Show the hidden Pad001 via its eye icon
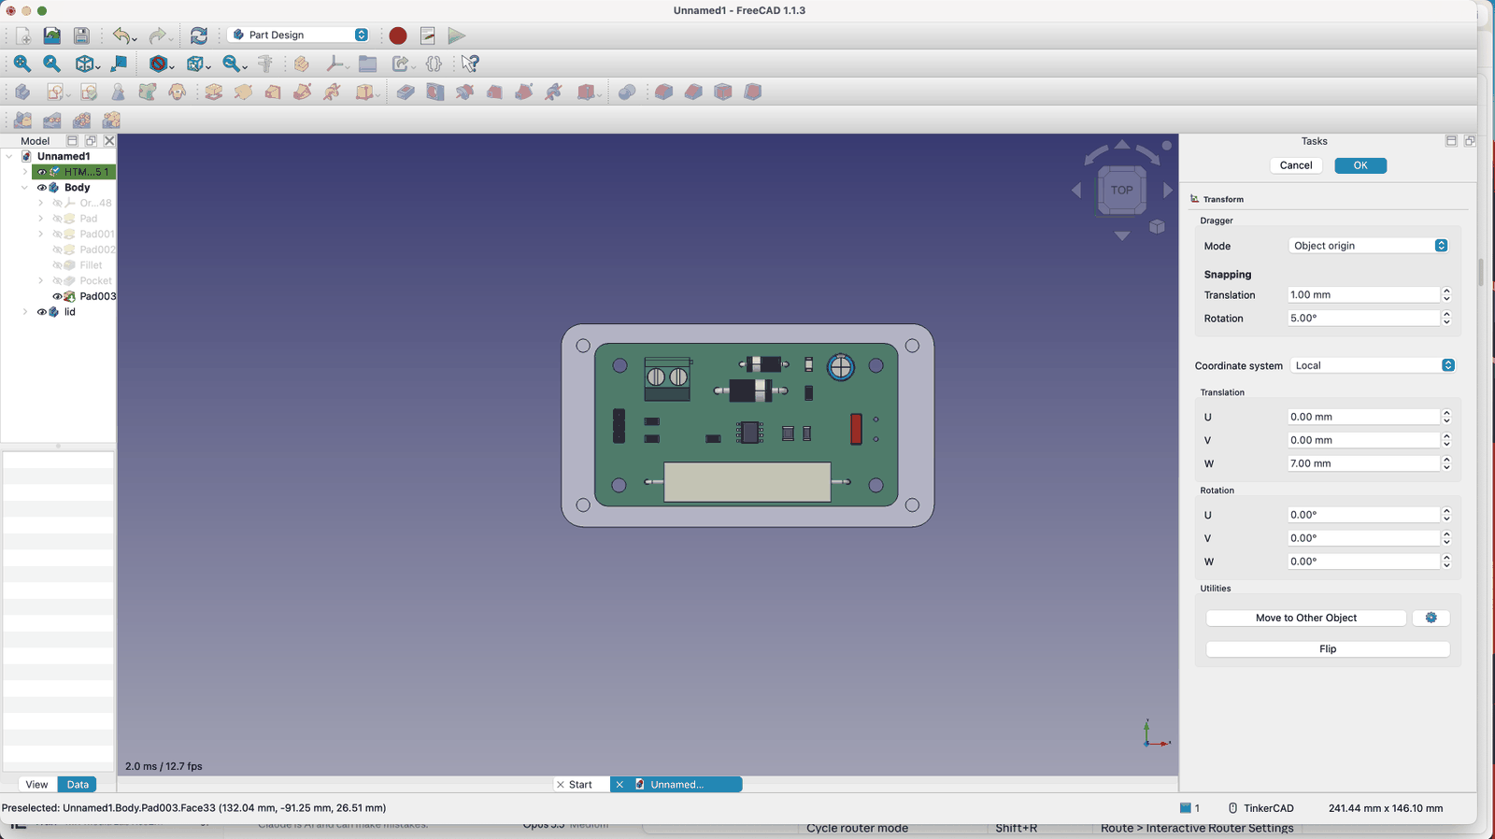The height and width of the screenshot is (839, 1495). pos(57,235)
